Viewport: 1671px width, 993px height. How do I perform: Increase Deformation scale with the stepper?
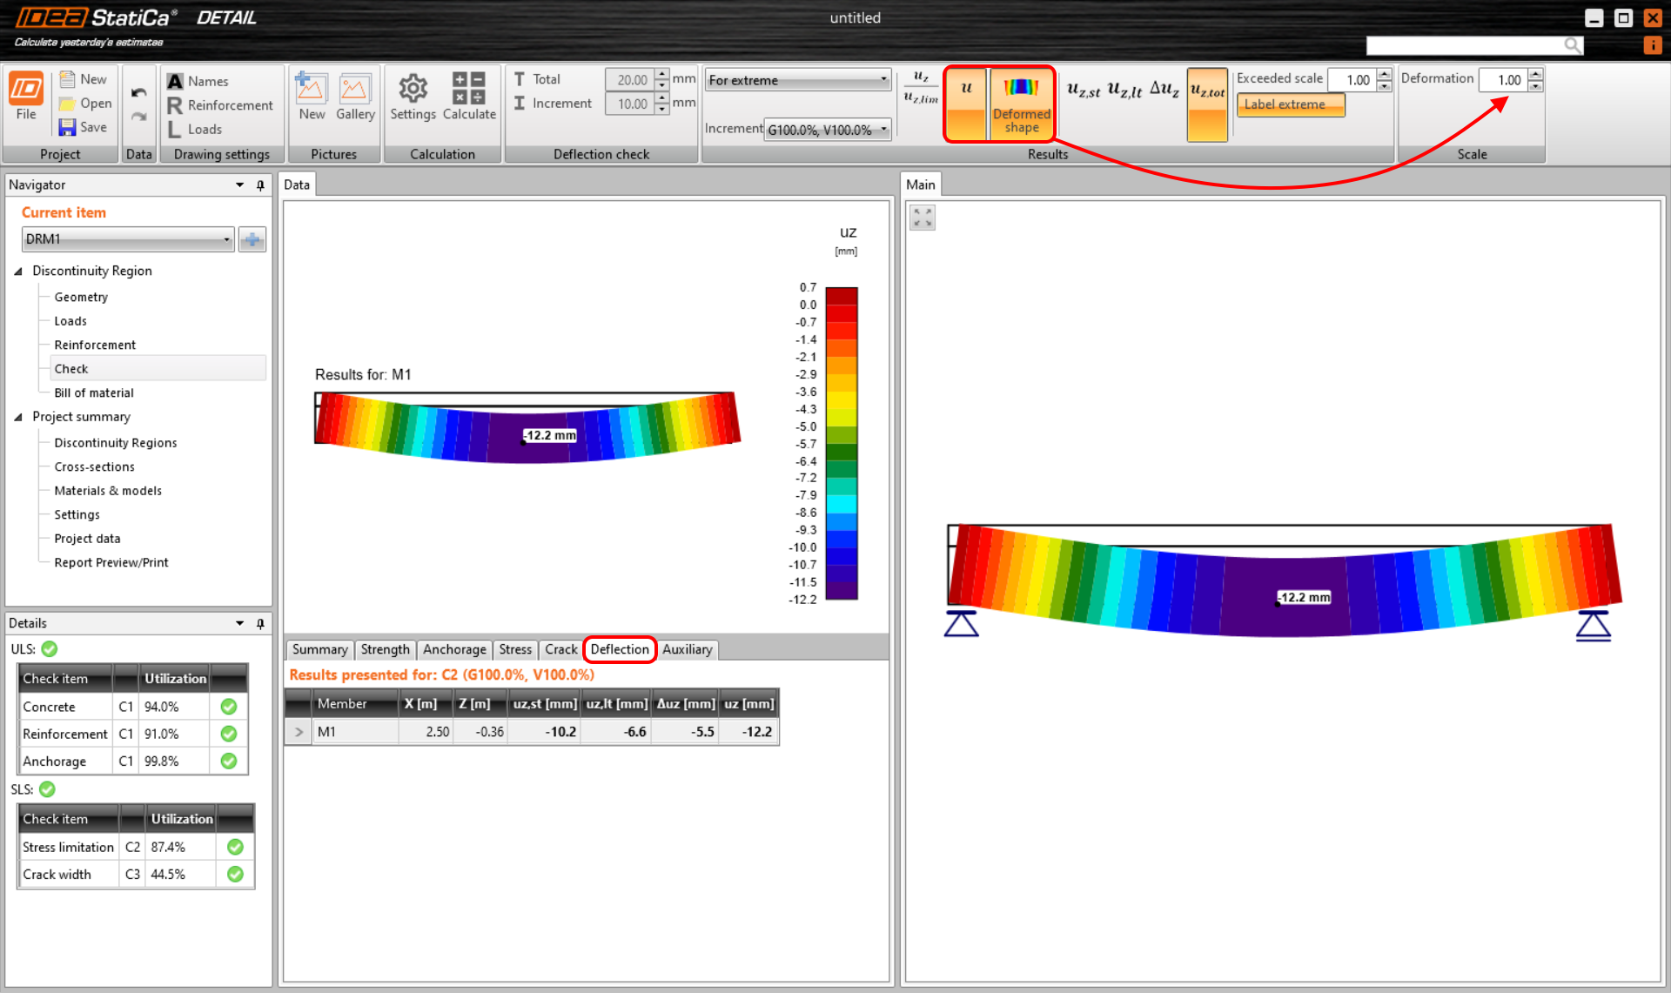pyautogui.click(x=1535, y=74)
